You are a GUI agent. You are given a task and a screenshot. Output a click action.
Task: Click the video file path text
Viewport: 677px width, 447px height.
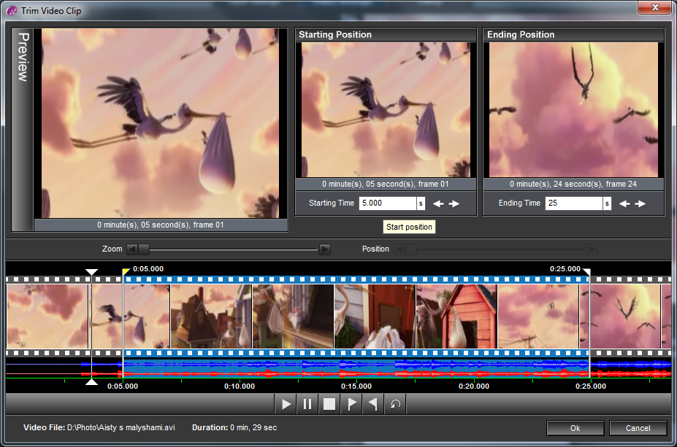121,427
